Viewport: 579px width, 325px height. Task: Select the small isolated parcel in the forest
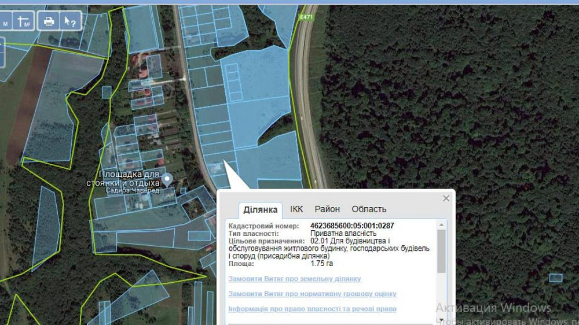tap(555, 278)
